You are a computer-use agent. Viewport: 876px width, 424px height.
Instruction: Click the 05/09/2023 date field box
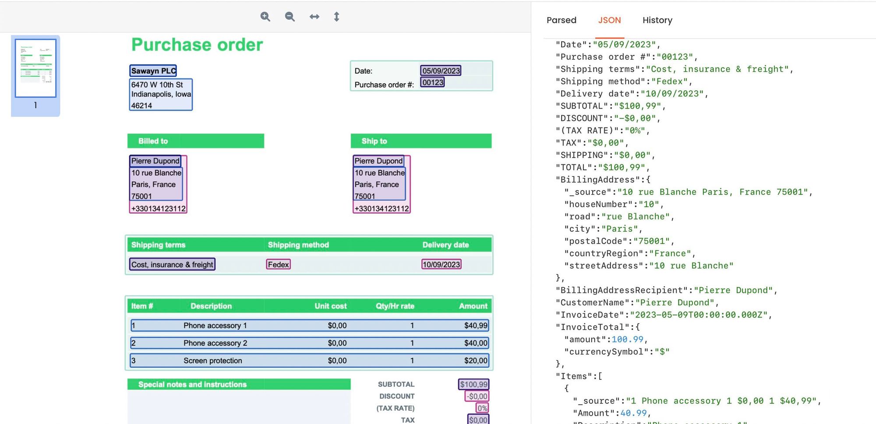click(x=441, y=71)
